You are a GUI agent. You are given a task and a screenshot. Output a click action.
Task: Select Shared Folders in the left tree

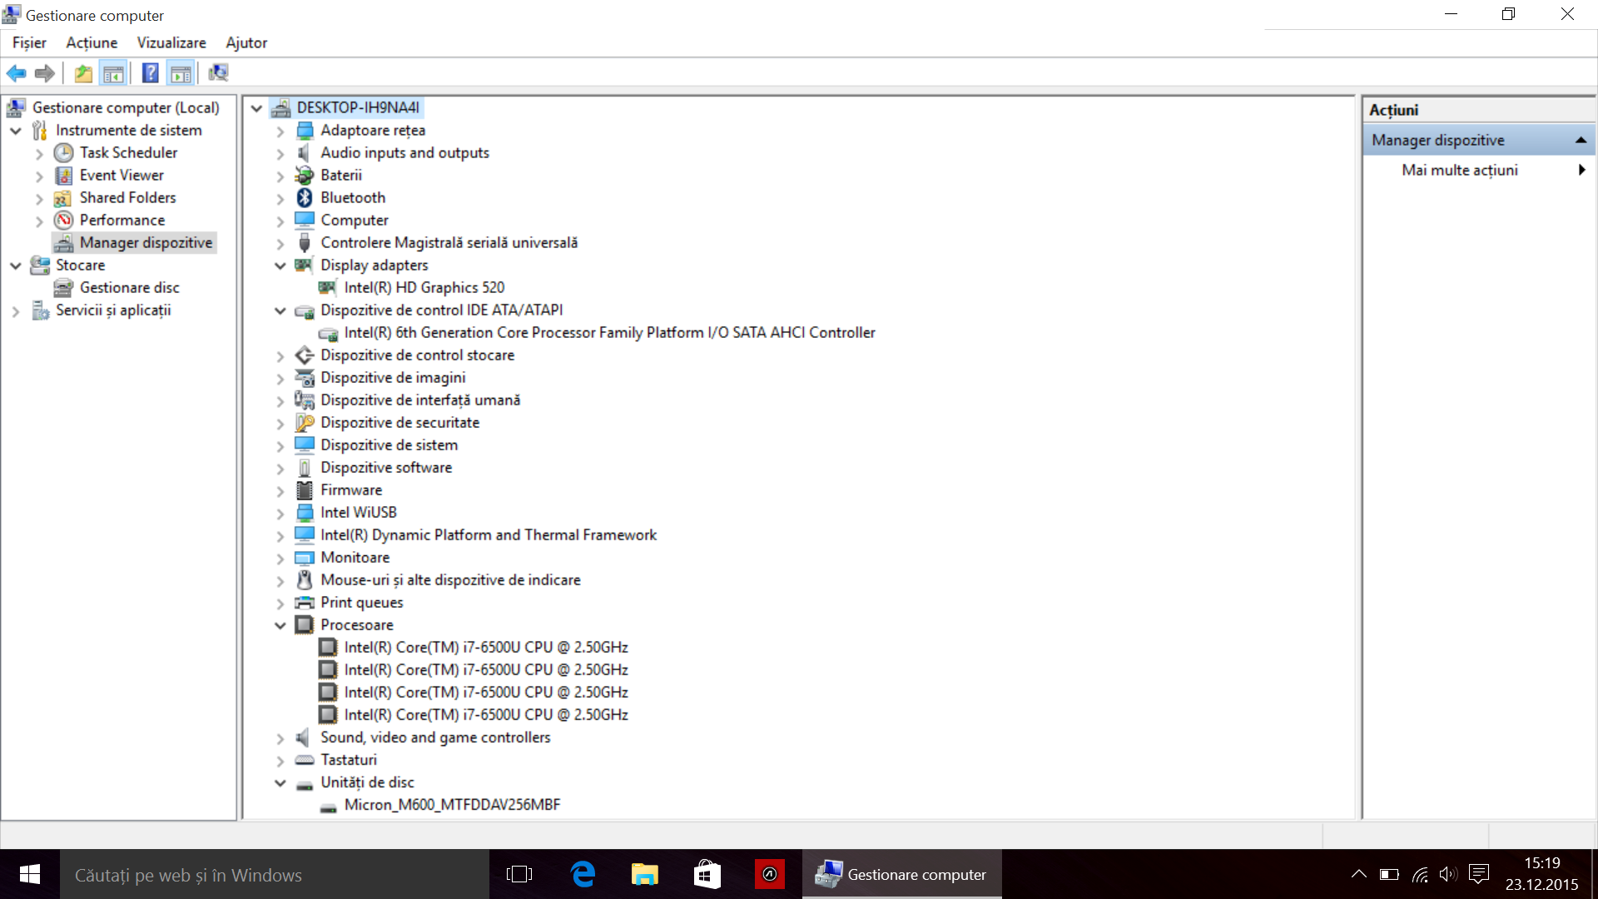127,197
